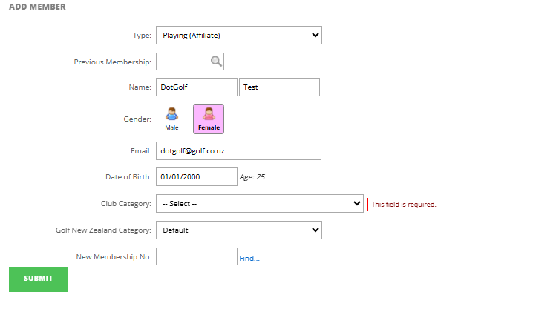
Task: Select the Female gender option
Action: 209,119
